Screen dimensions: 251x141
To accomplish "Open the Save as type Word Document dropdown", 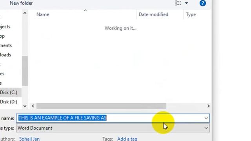I will pos(113,128).
